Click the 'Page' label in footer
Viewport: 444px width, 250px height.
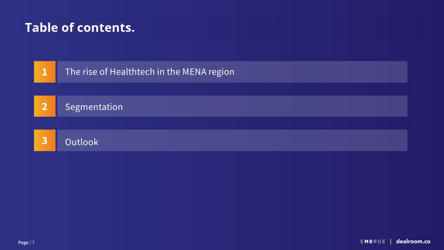click(23, 243)
